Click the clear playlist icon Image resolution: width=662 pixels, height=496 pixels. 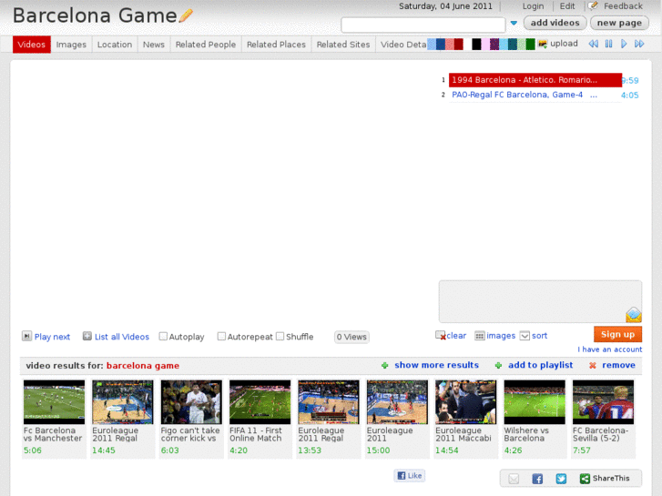pyautogui.click(x=441, y=336)
